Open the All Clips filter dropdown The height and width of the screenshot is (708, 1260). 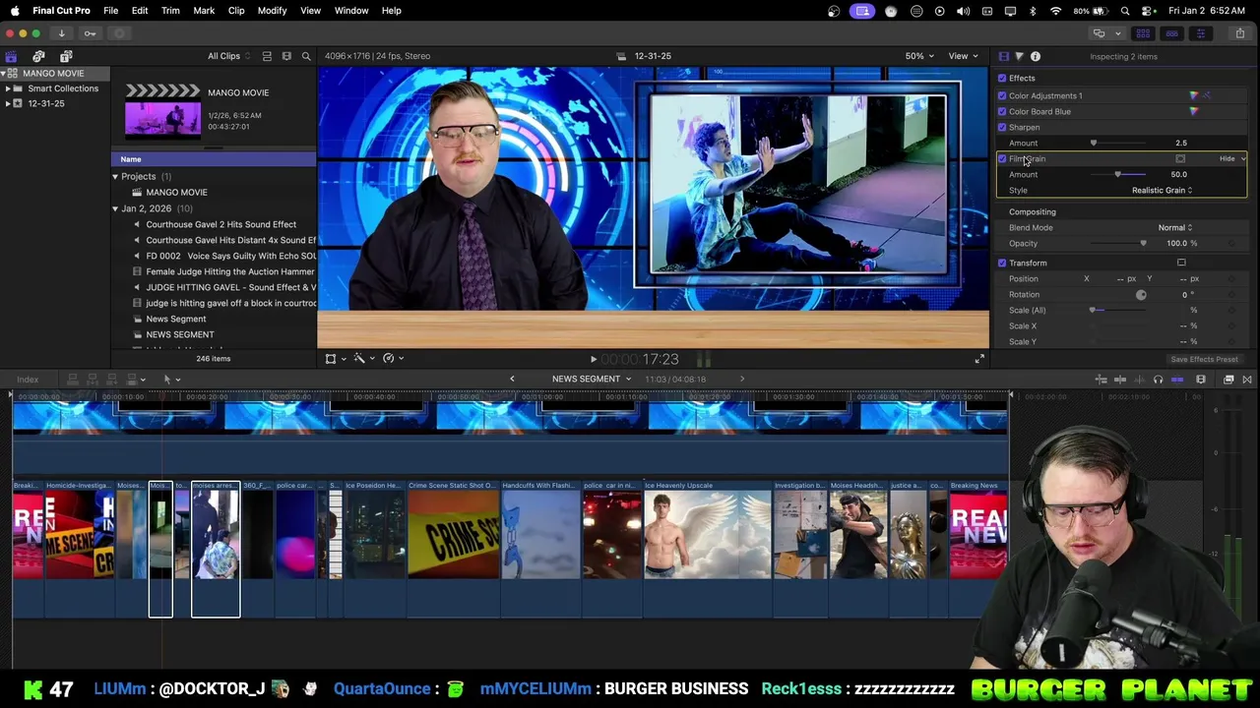228,56
